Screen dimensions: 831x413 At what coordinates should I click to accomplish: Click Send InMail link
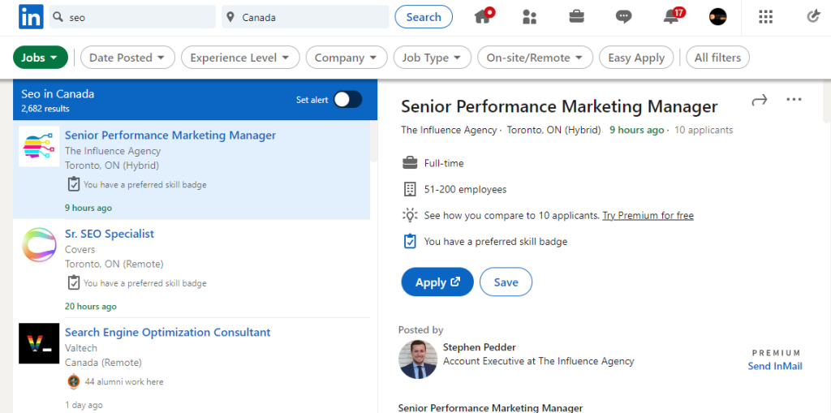click(x=775, y=366)
